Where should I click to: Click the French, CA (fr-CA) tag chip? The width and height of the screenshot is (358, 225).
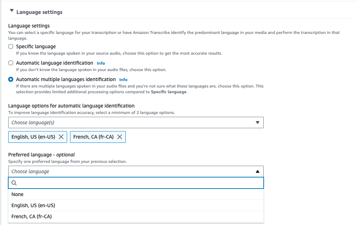[x=94, y=137]
